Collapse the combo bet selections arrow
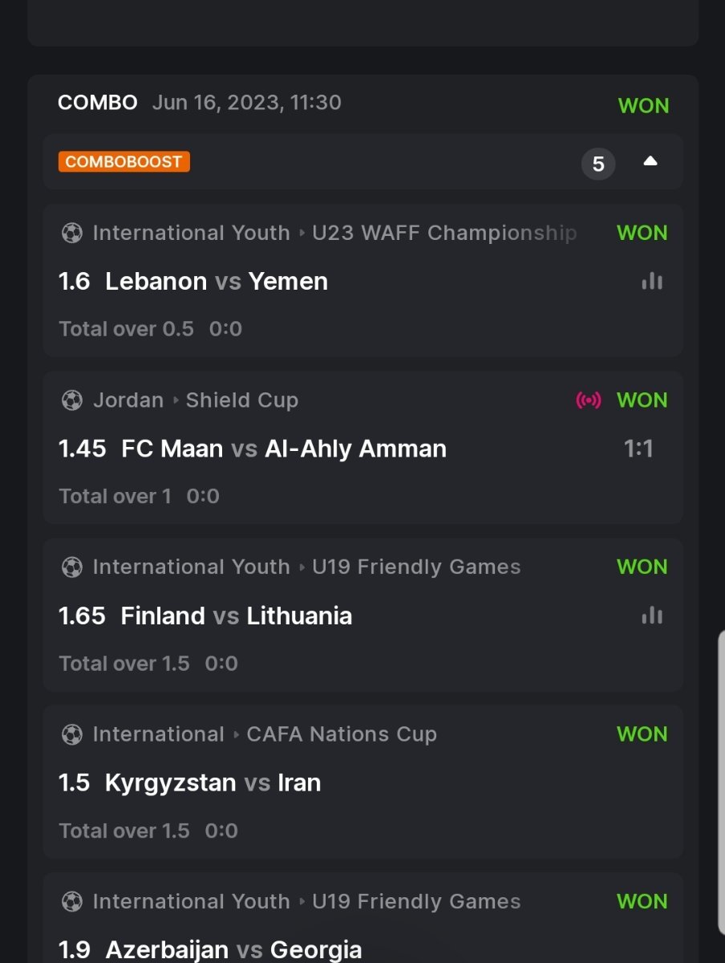This screenshot has height=963, width=725. click(x=650, y=161)
